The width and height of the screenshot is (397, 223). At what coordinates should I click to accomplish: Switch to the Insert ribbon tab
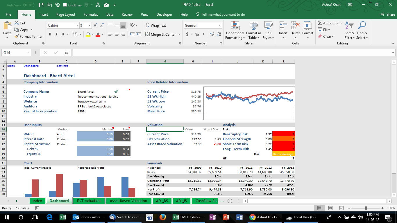point(44,15)
